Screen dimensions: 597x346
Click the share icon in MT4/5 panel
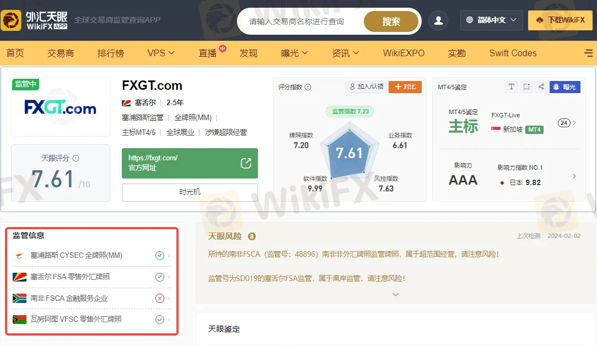coord(541,87)
